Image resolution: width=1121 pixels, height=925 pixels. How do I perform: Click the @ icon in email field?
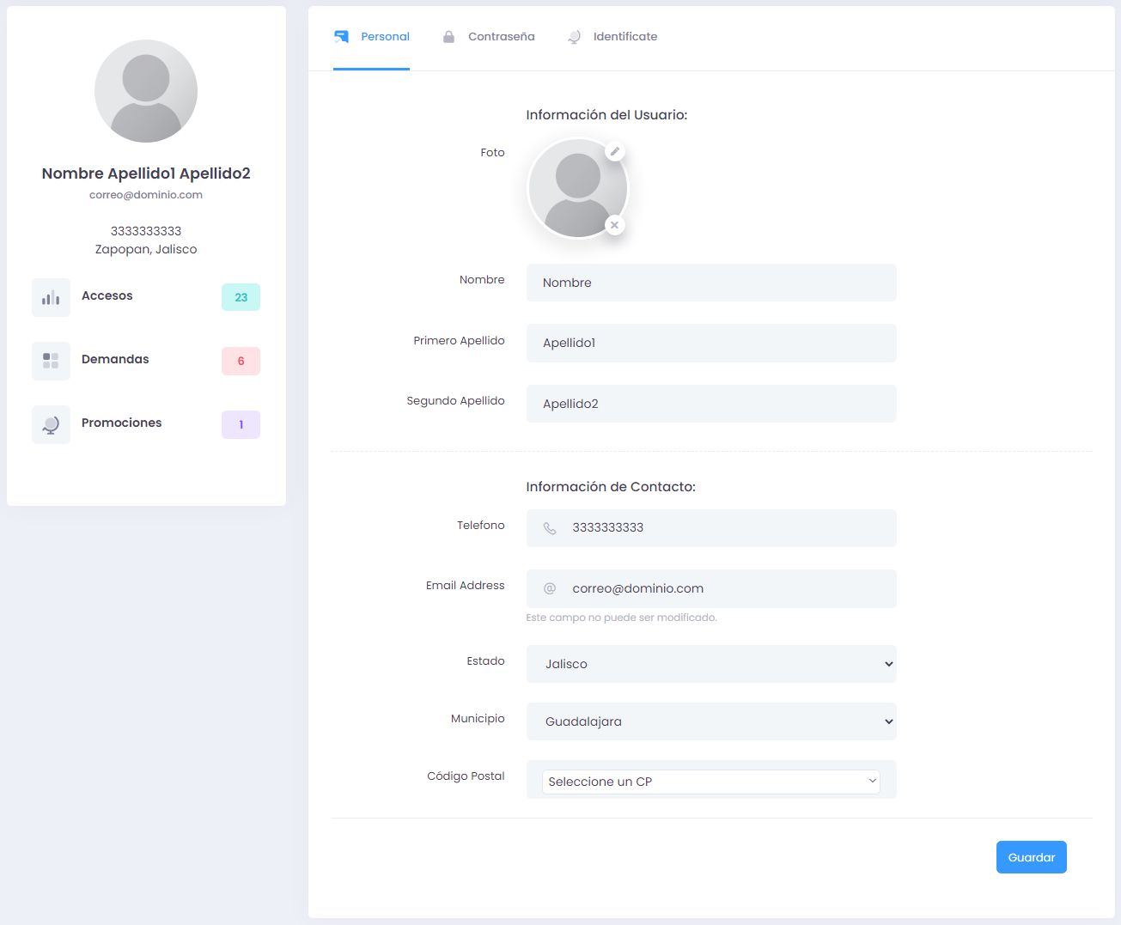(550, 588)
